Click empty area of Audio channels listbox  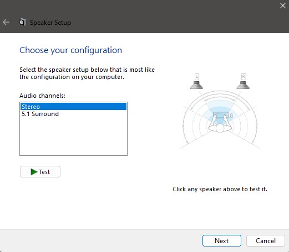tap(73, 136)
